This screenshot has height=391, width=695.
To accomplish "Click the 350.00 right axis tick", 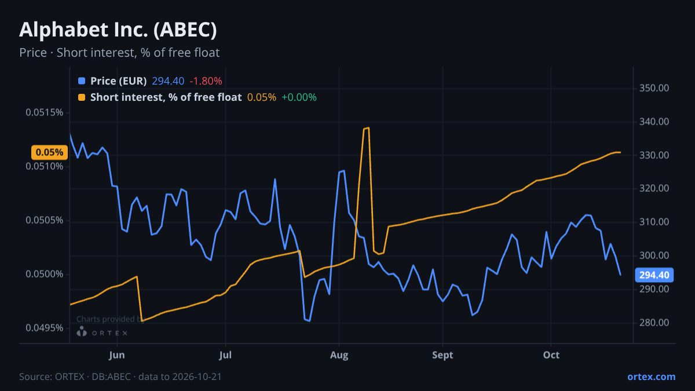I will (x=654, y=88).
